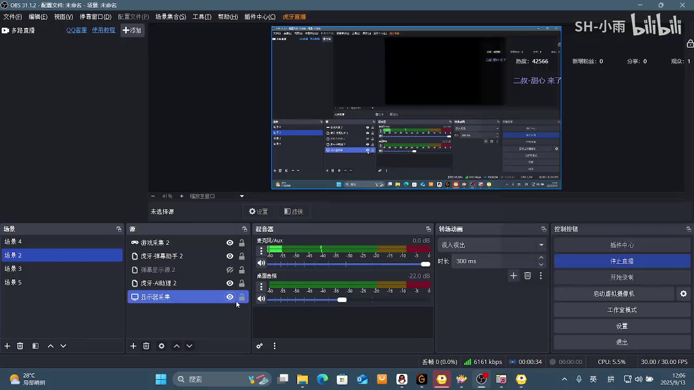Mute the 桌面音频 speaker icon
694x390 pixels.
coord(261,299)
